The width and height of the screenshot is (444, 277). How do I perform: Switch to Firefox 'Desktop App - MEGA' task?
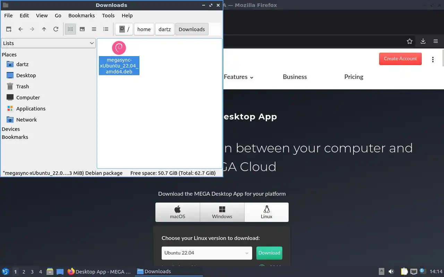tap(100, 272)
